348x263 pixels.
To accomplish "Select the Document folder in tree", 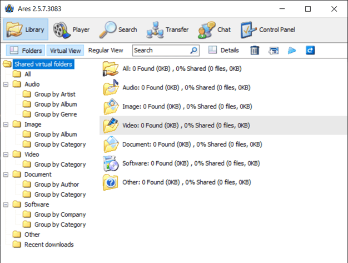I will tap(38, 175).
